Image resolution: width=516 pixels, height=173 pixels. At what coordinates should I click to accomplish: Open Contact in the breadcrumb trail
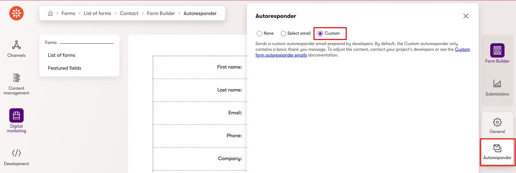pos(129,13)
